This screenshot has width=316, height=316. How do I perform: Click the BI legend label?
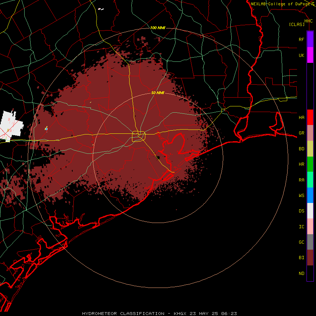[301, 258]
